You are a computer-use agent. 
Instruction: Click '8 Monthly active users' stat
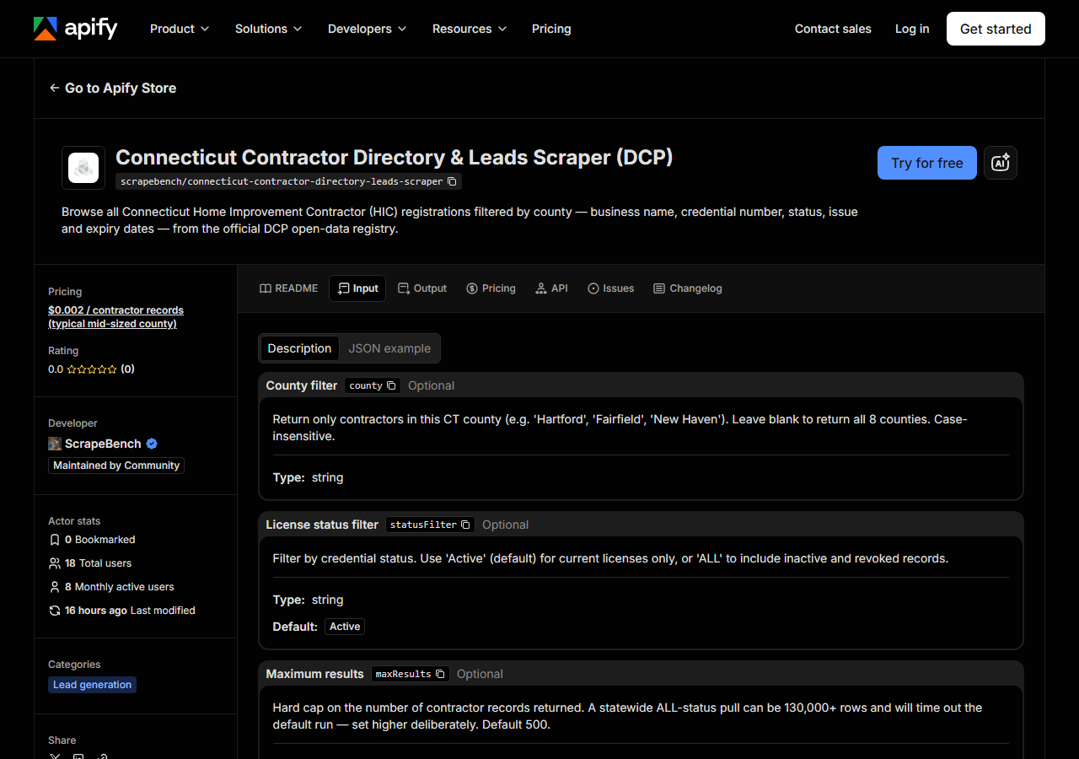coord(111,587)
